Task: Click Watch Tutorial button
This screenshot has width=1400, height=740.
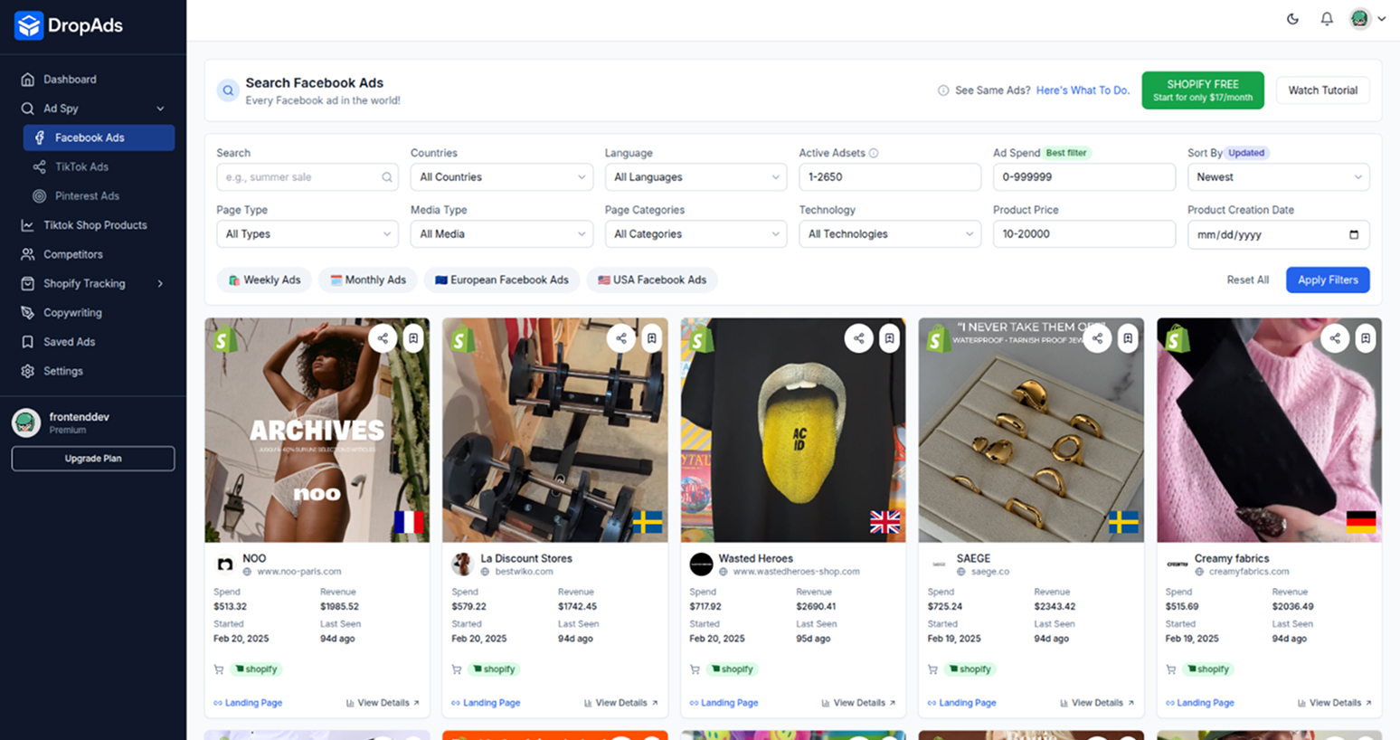Action: click(1322, 90)
